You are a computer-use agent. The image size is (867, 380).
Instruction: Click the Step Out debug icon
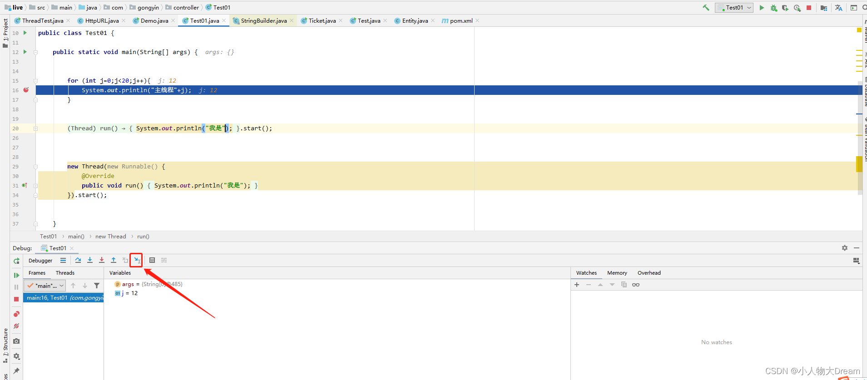(x=114, y=260)
